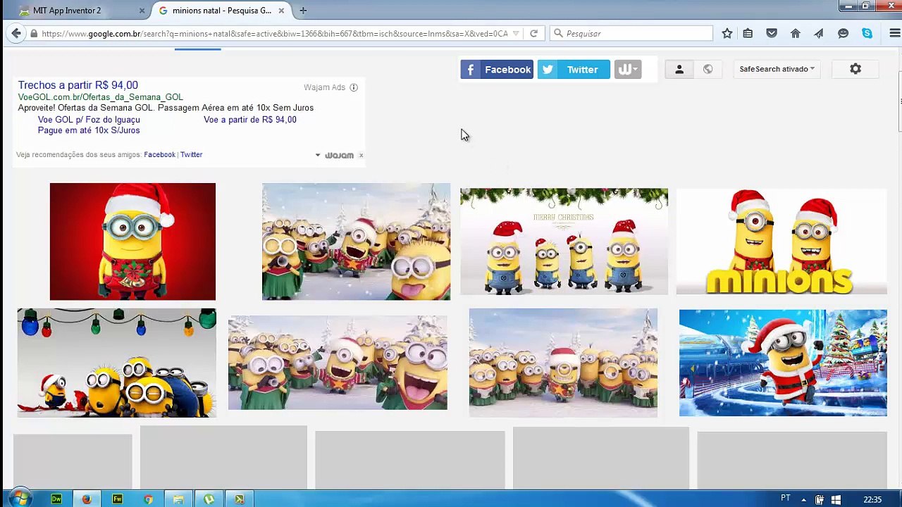Open the Wajam share dropdown
The height and width of the screenshot is (507, 902).
[x=627, y=69]
